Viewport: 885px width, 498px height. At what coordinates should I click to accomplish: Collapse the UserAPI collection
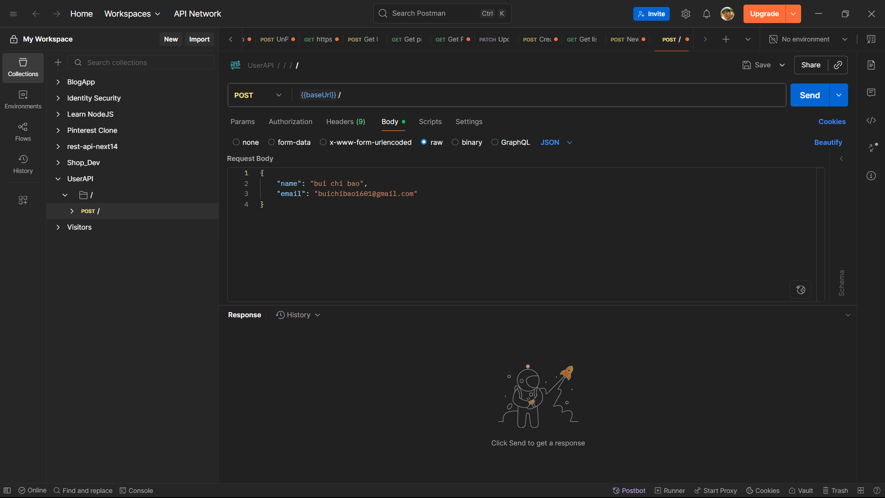click(x=58, y=179)
